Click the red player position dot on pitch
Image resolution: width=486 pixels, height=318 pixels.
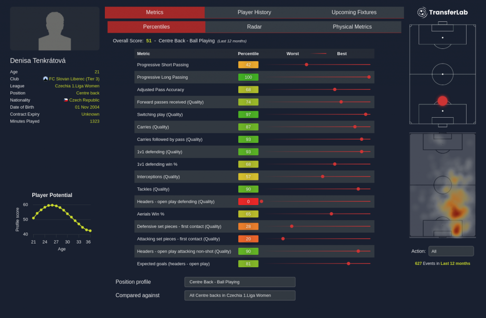pyautogui.click(x=442, y=101)
